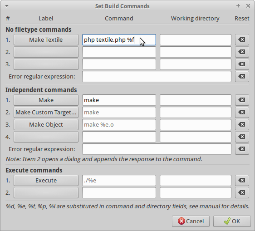Reset No filetype commands row 3
The image size is (255, 231).
pos(242,64)
